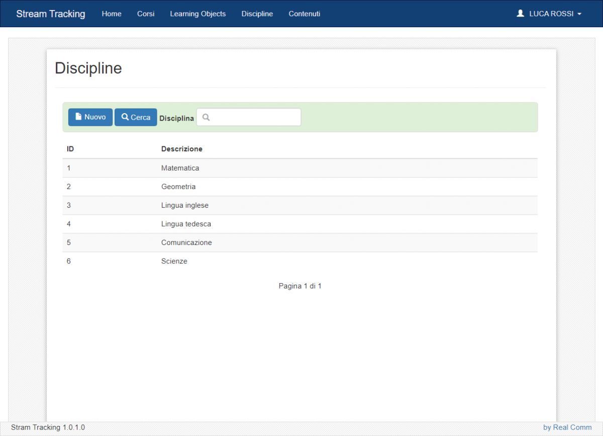Click the Descrizione column header
Viewport: 603px width, 436px height.
(x=181, y=149)
